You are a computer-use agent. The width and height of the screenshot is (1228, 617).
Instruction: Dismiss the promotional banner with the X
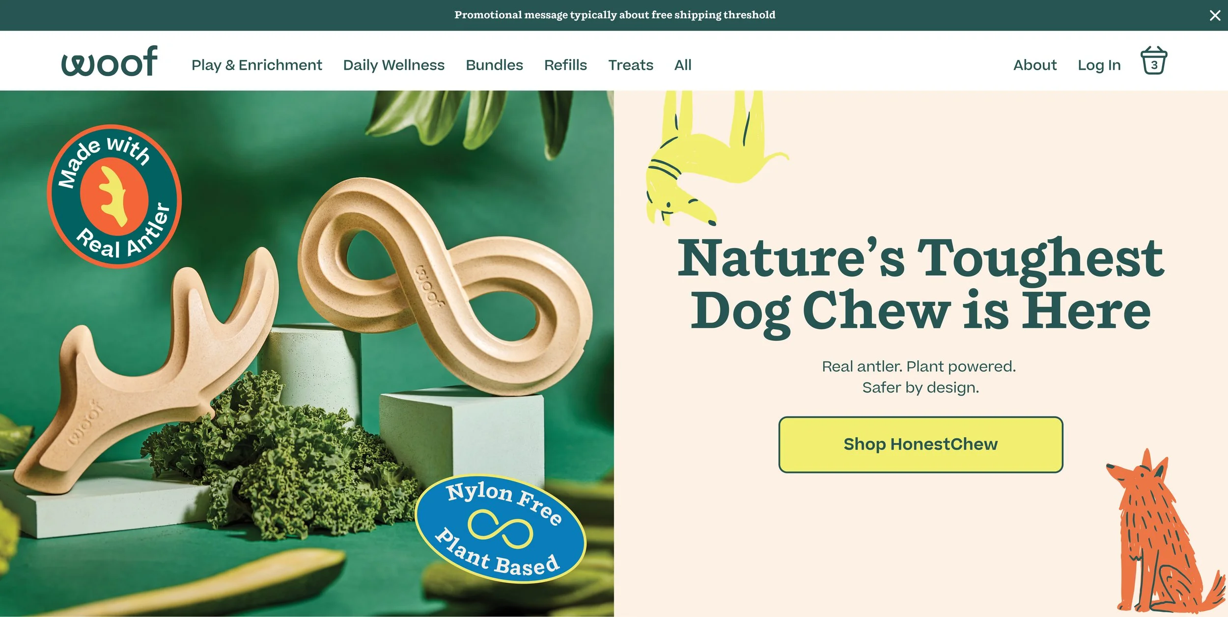tap(1215, 16)
